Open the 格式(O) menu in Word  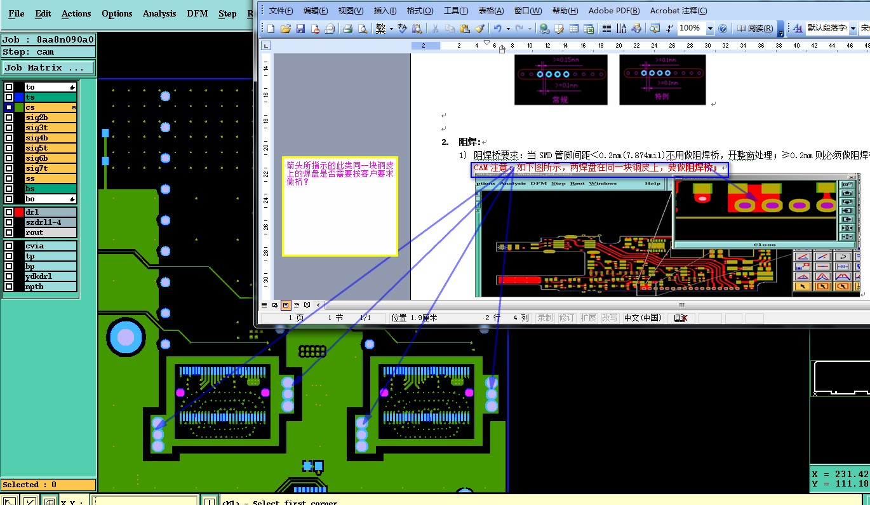tap(420, 10)
